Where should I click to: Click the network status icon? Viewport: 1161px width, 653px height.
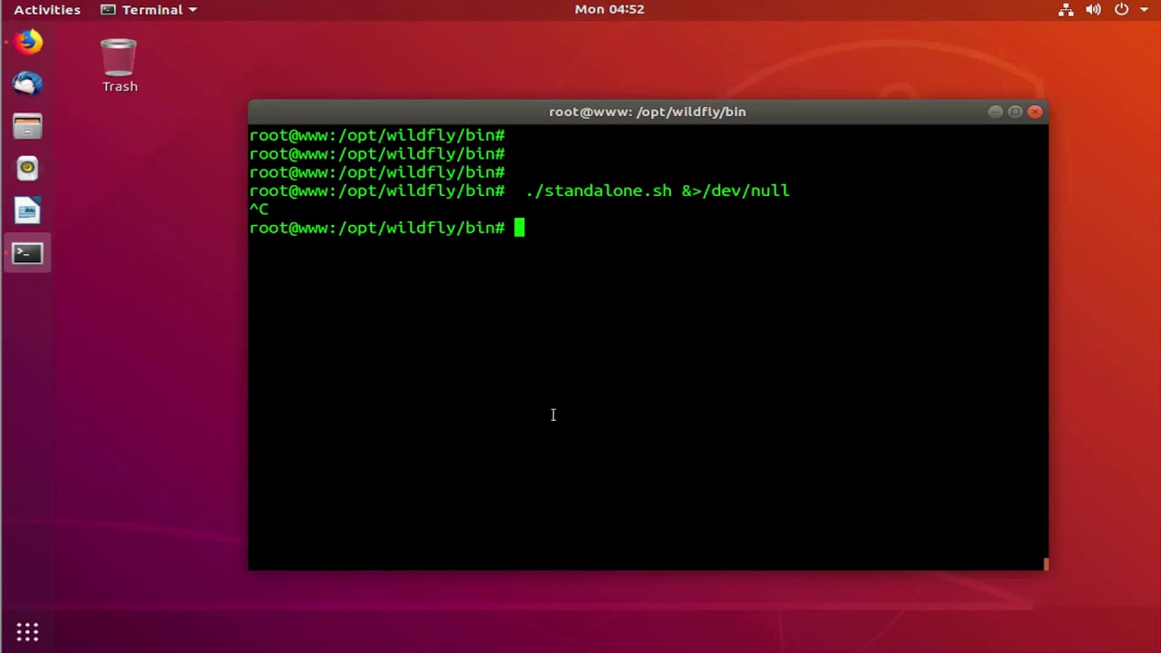coord(1066,9)
